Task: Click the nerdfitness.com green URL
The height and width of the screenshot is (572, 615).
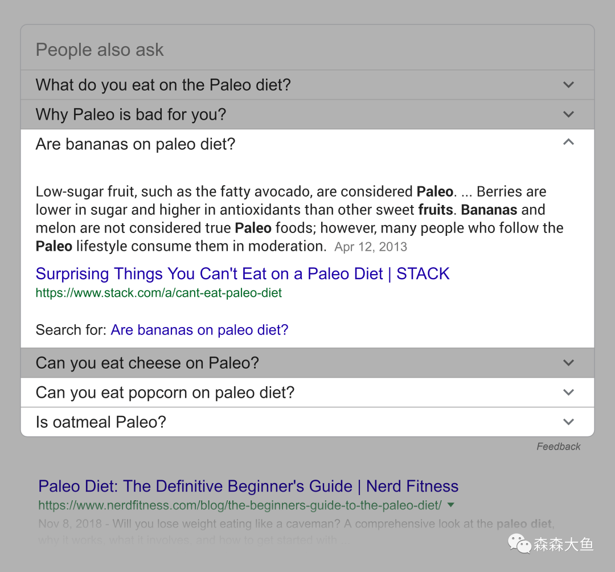Action: pyautogui.click(x=240, y=505)
